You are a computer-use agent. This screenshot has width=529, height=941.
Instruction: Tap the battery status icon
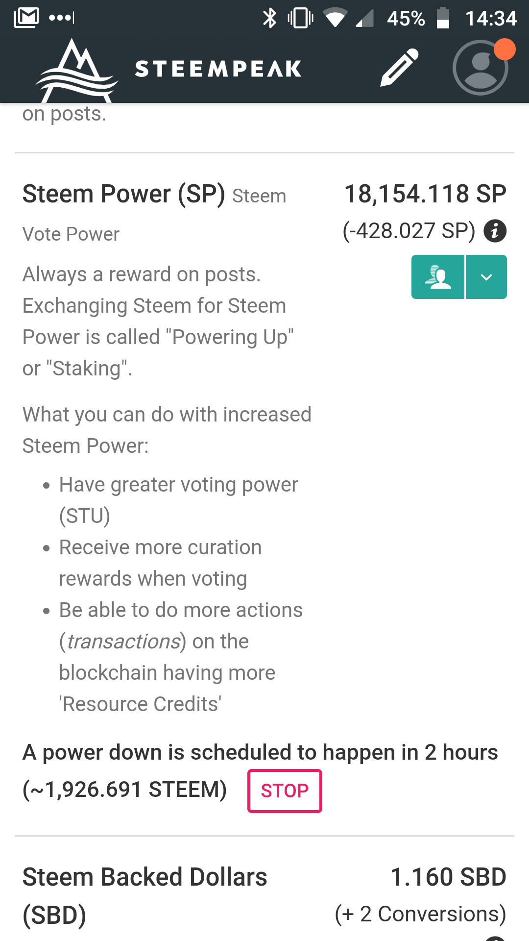coord(443,18)
